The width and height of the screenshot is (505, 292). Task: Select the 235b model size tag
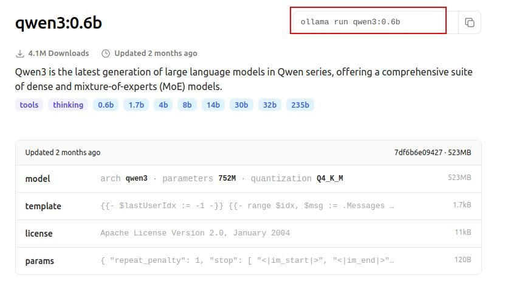tap(300, 105)
